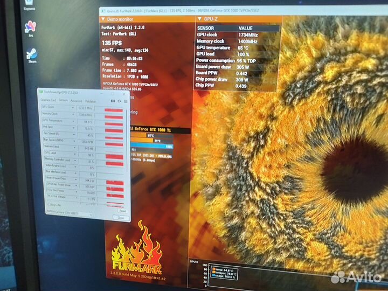Open the Fan Speed (%) sensor dropdown

point(74,134)
